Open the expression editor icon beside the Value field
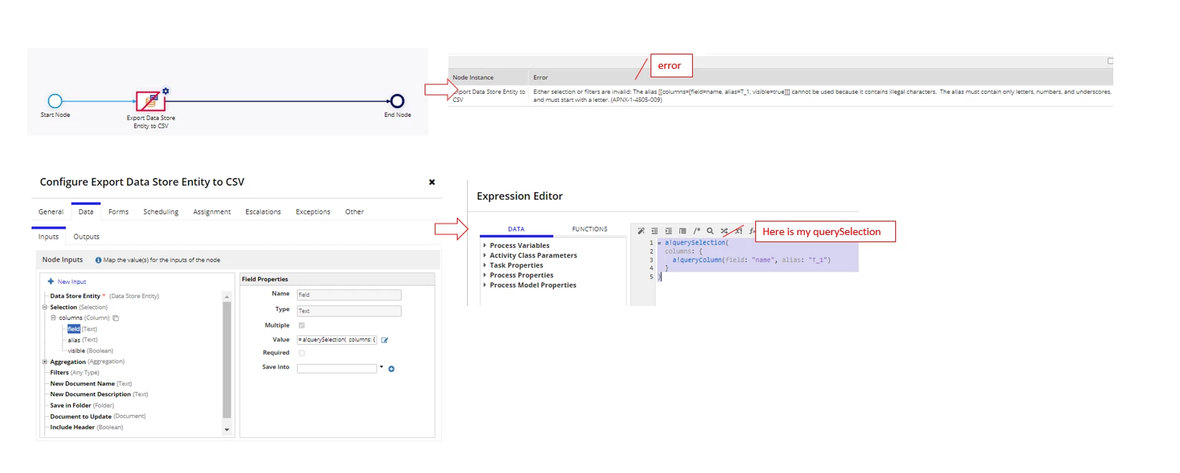This screenshot has height=473, width=1180. (384, 340)
